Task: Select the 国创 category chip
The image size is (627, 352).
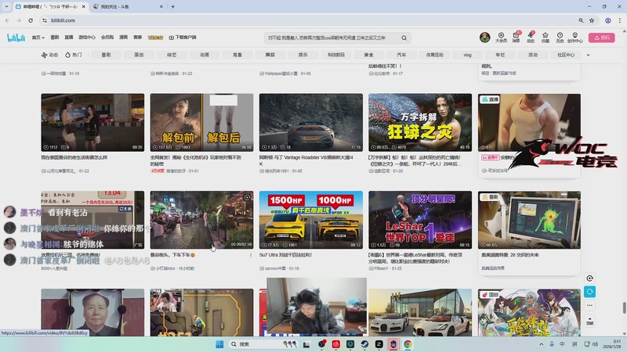Action: pyautogui.click(x=139, y=55)
